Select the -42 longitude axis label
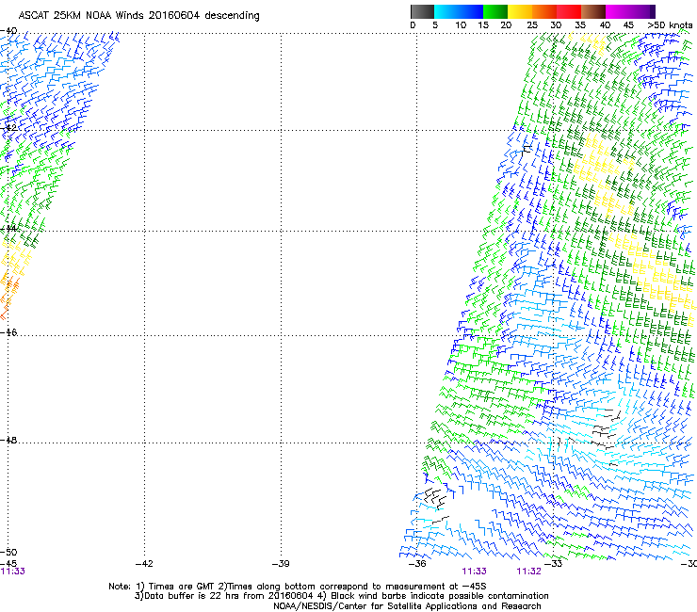Screen dimensions: 697x612 [x=144, y=564]
